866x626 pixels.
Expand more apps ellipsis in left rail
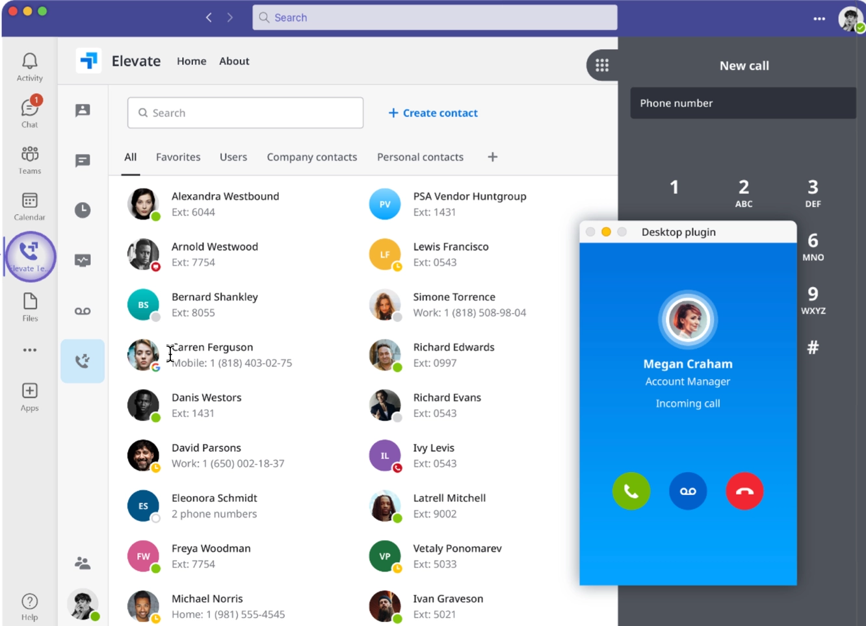29,350
